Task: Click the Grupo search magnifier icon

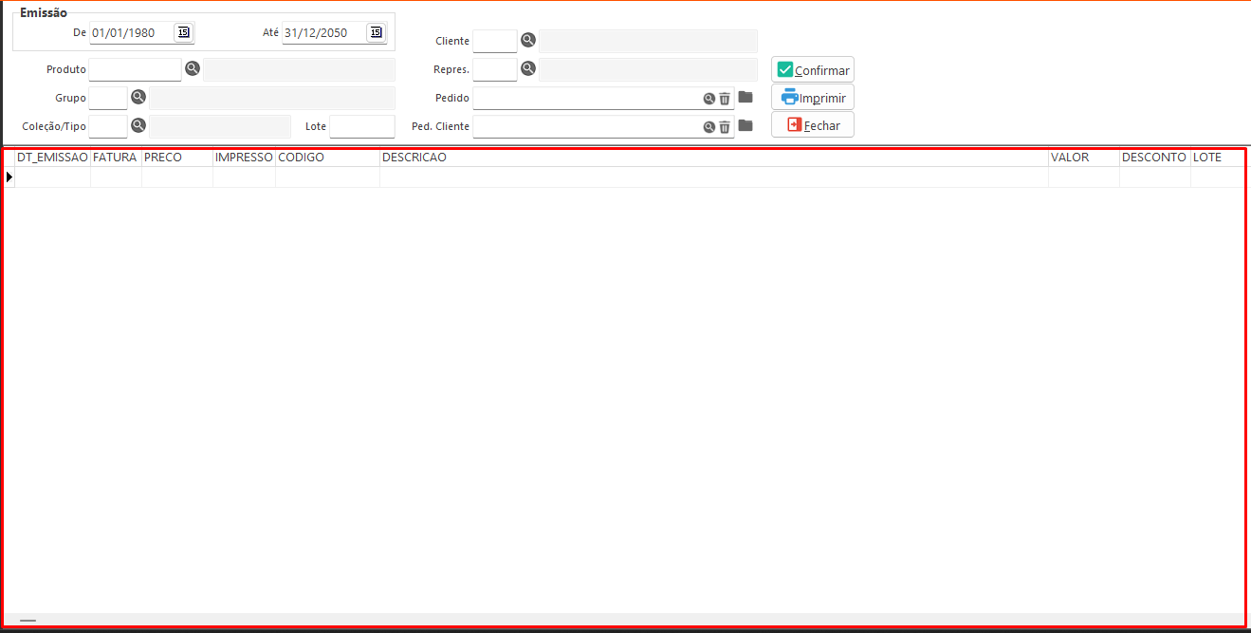Action: (x=138, y=97)
